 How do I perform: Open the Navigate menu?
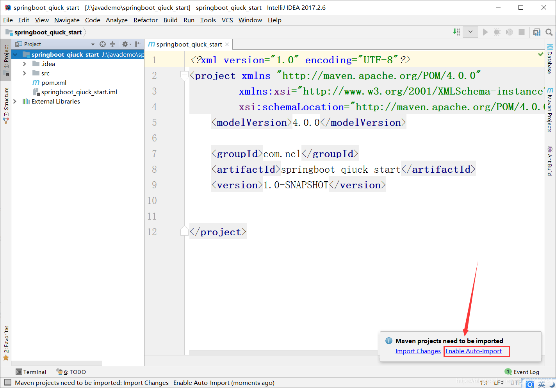pyautogui.click(x=67, y=20)
